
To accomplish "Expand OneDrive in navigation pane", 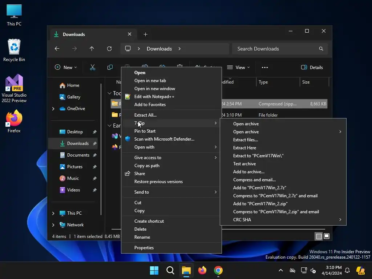I will click(x=53, y=109).
